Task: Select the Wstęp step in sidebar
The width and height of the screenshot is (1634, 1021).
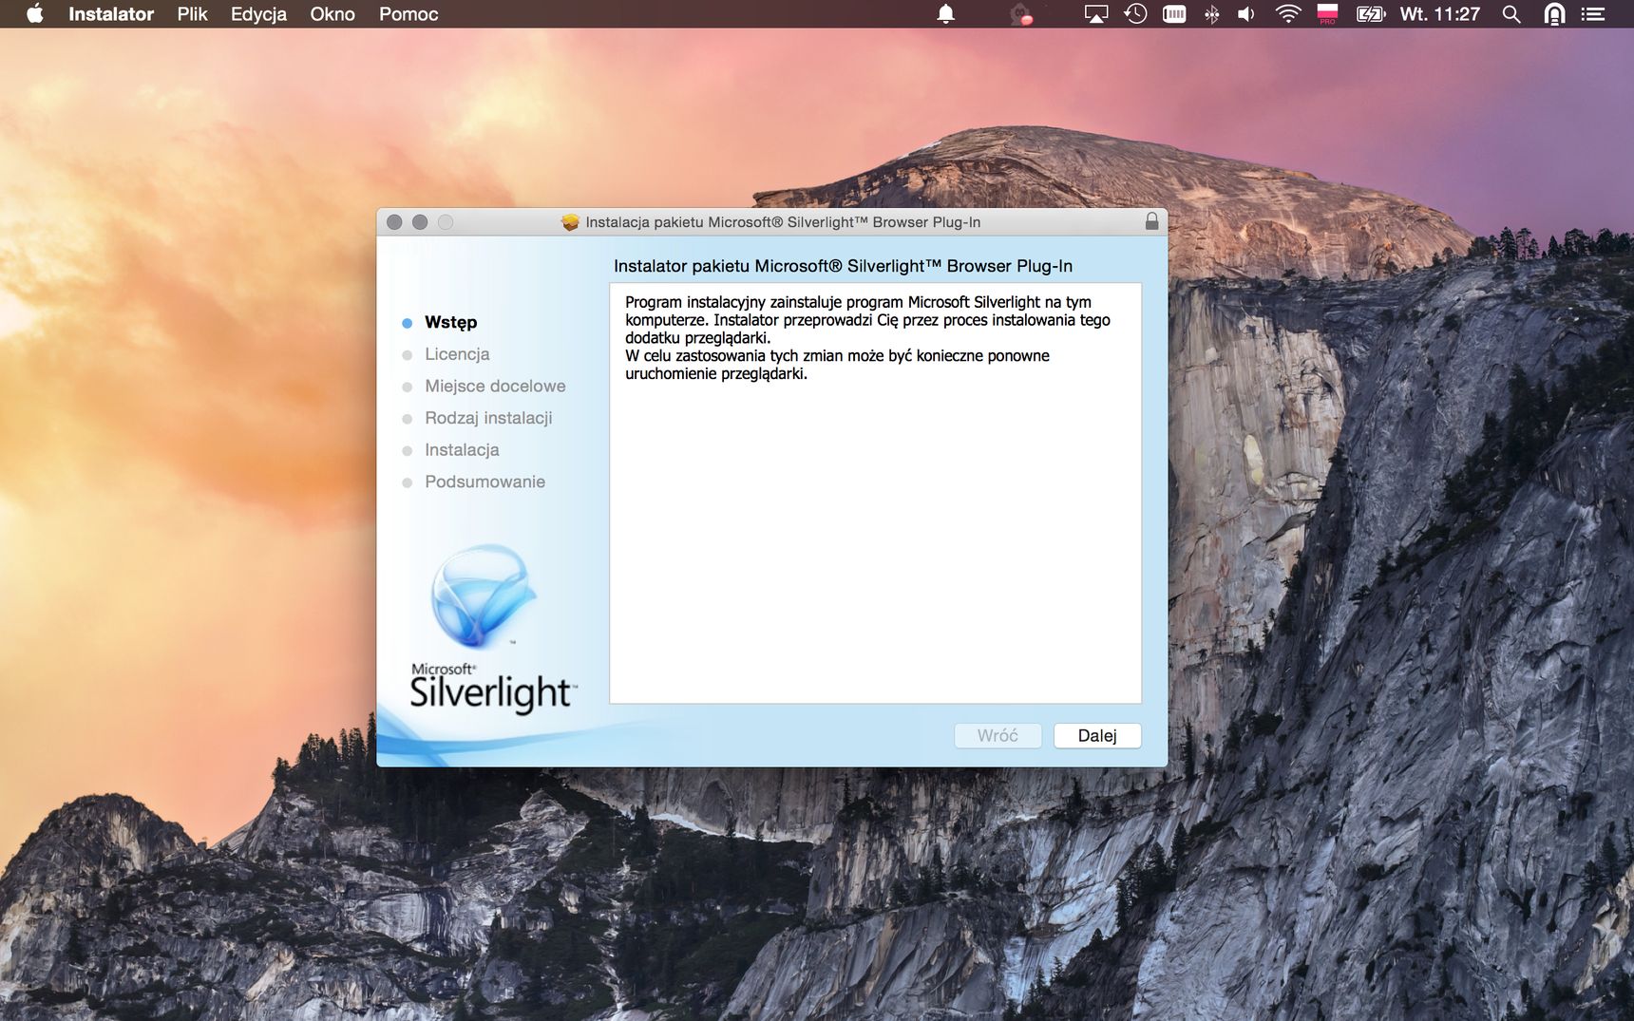Action: pyautogui.click(x=450, y=322)
